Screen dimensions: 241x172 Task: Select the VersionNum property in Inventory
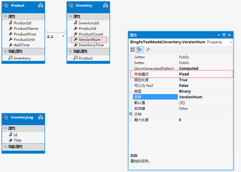coord(89,39)
